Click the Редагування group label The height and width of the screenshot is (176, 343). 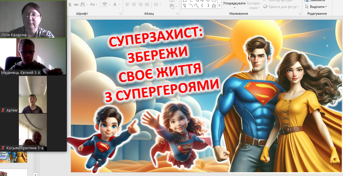(317, 14)
